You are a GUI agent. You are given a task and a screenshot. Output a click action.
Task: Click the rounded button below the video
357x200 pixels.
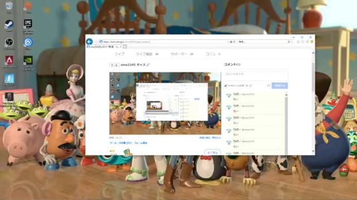213,152
